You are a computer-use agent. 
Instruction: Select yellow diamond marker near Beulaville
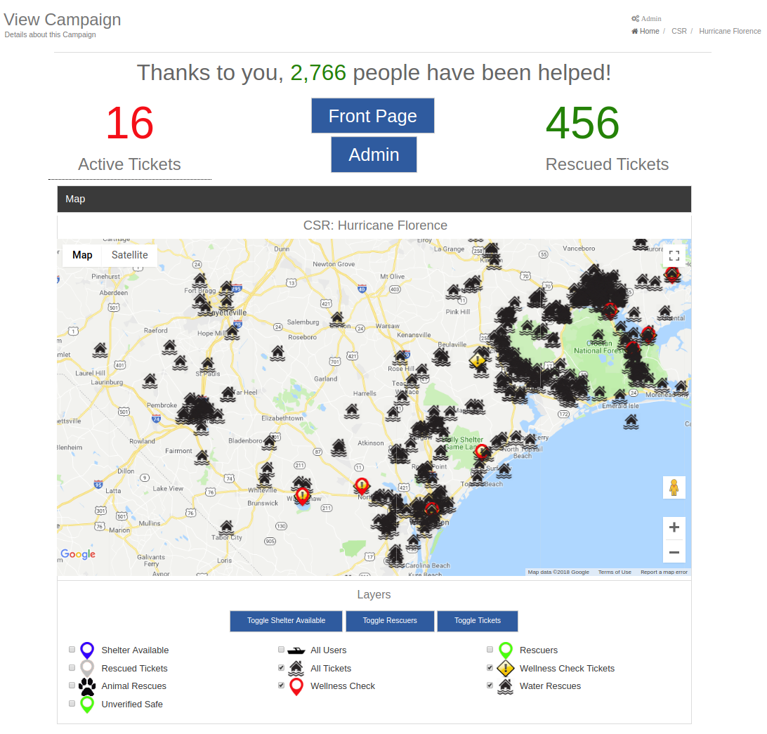coord(478,361)
